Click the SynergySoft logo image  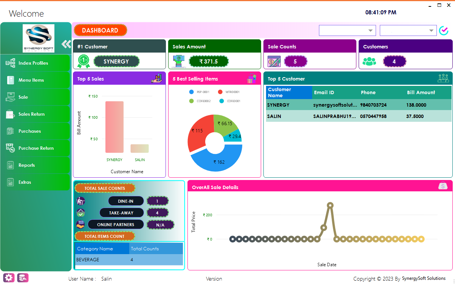point(39,38)
